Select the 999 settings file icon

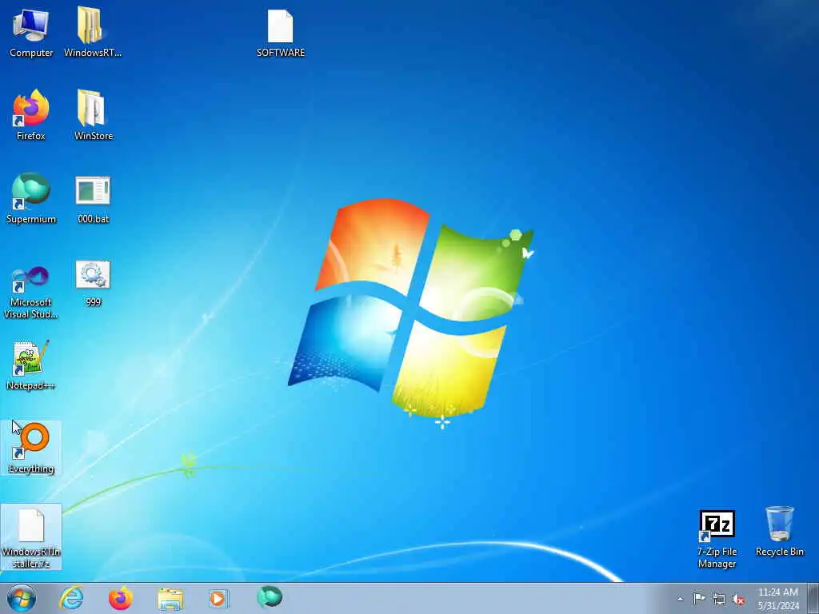(93, 283)
